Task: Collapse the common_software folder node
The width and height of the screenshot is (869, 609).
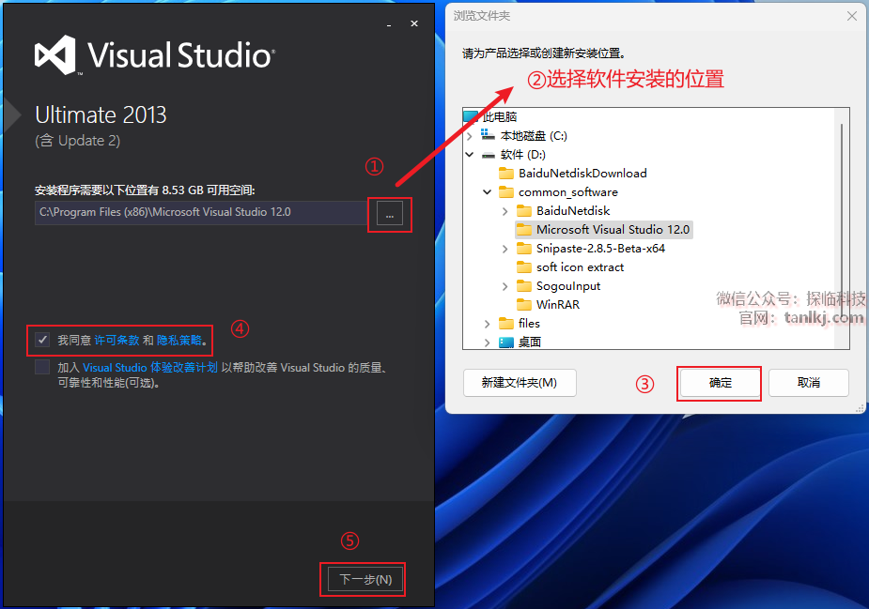Action: (488, 192)
